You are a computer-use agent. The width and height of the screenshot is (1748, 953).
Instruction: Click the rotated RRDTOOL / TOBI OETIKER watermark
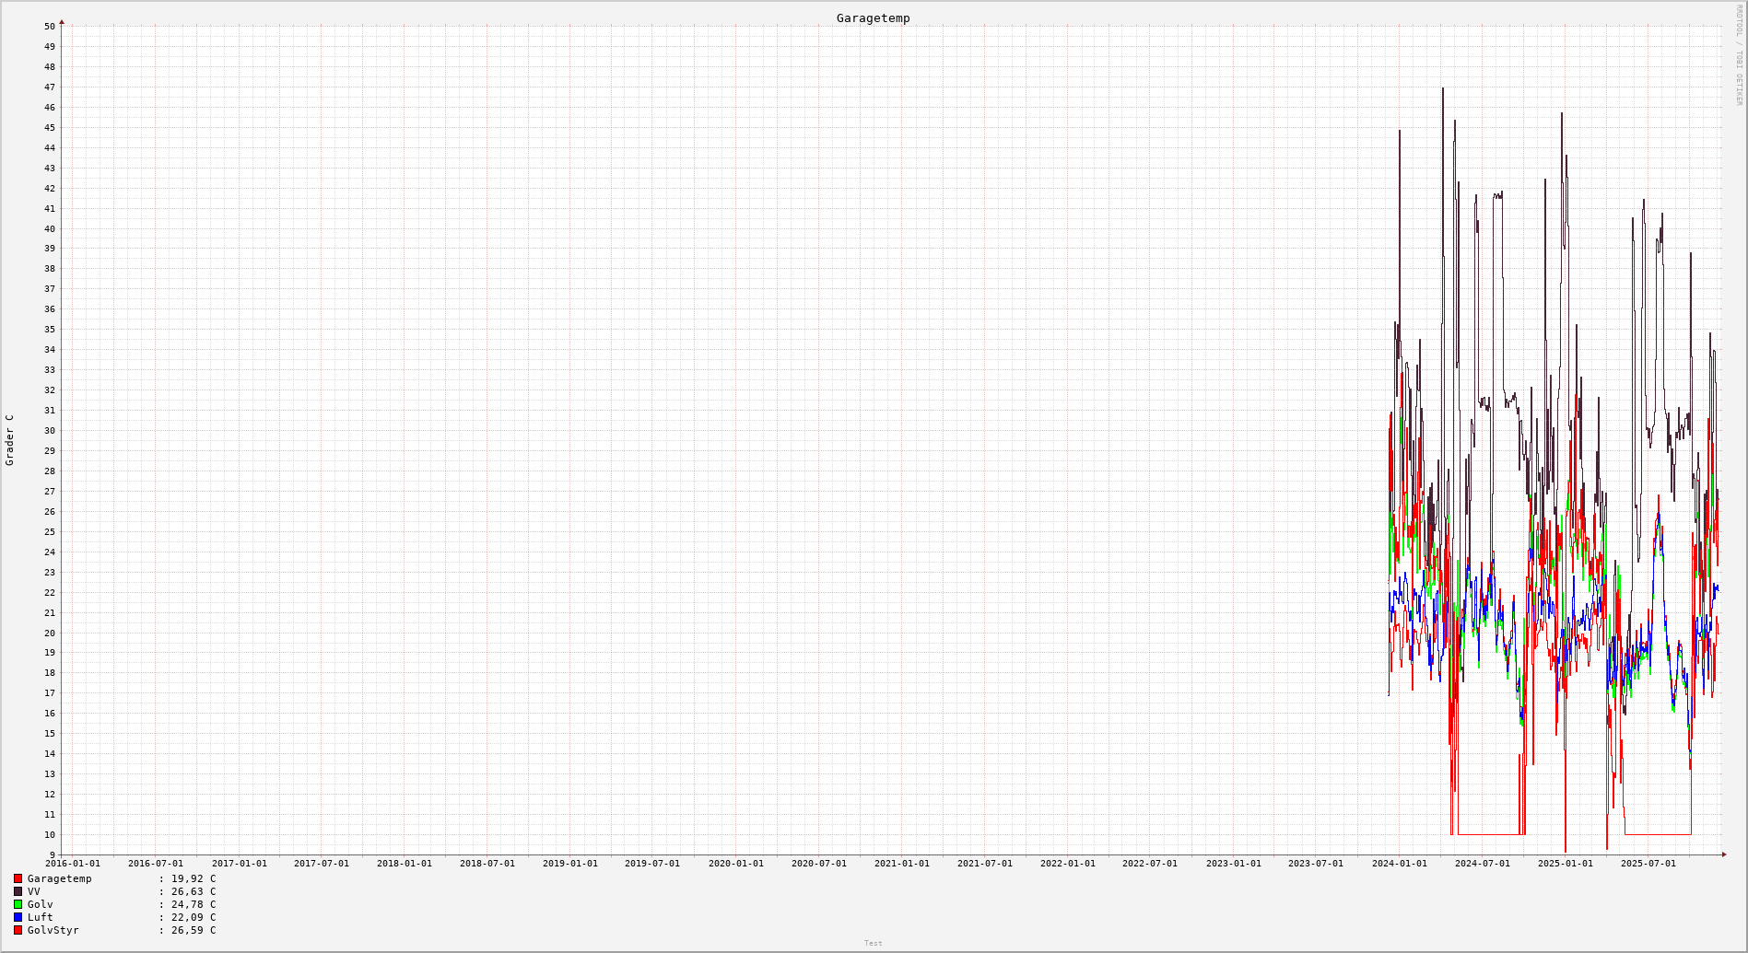[1739, 55]
